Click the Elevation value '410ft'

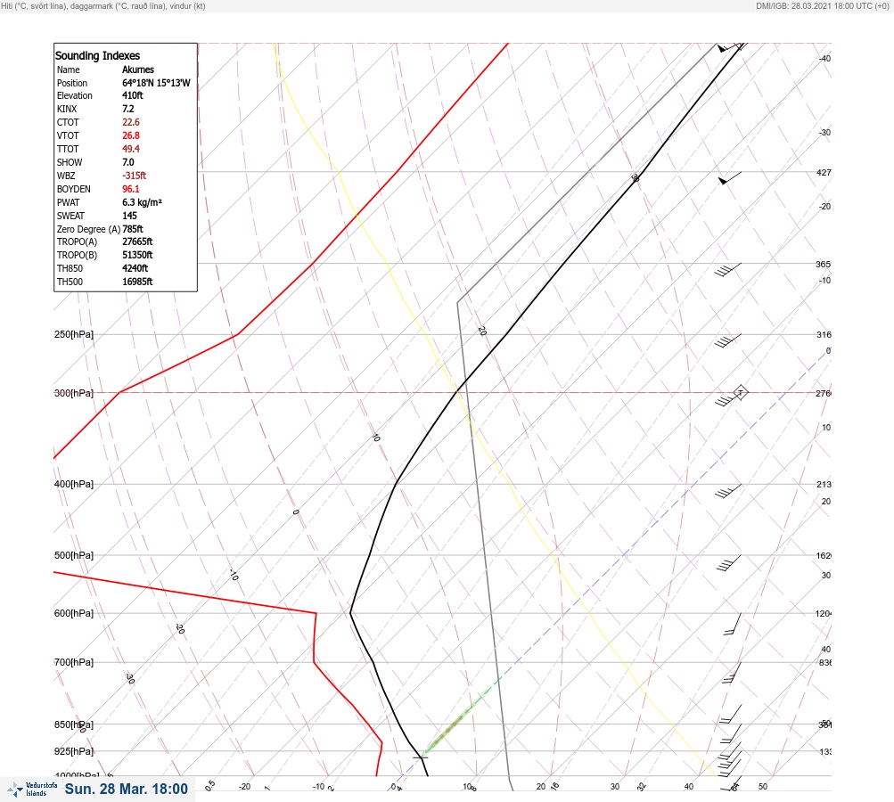pyautogui.click(x=132, y=95)
